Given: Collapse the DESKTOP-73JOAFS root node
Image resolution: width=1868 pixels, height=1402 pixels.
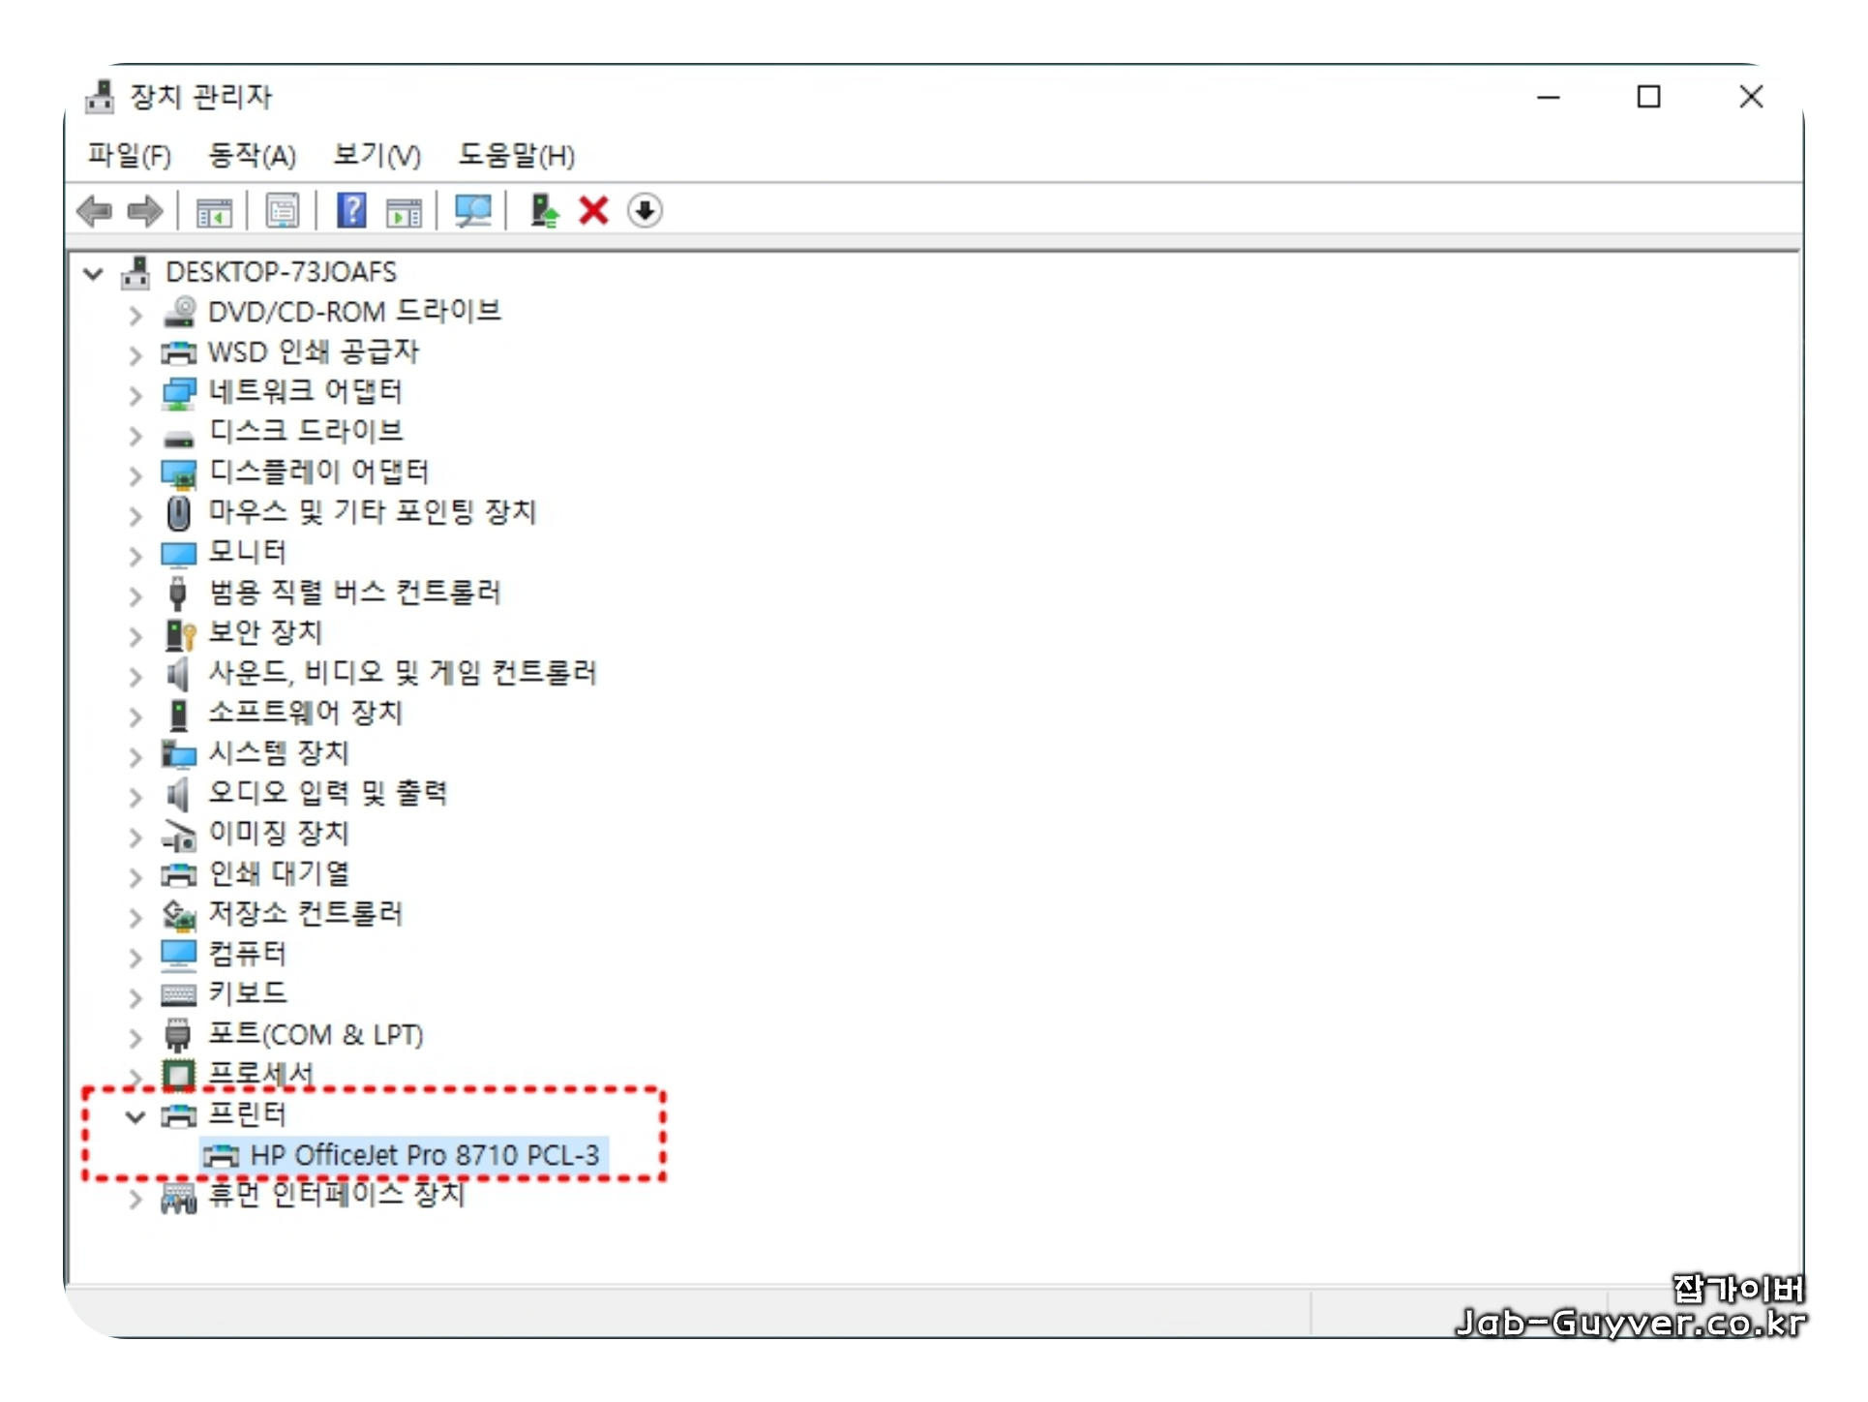Looking at the screenshot, I should 93,274.
